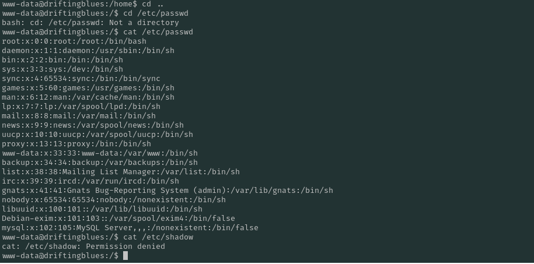This screenshot has height=264, width=534.
Task: Click the terminal cursor block at the prompt
Action: click(x=125, y=256)
